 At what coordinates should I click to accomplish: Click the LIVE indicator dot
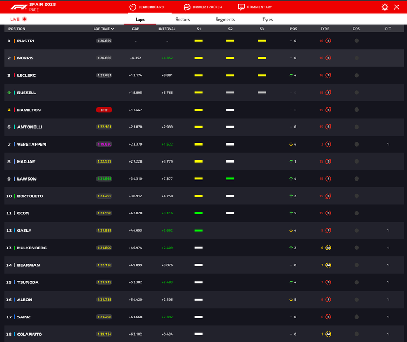pos(25,19)
